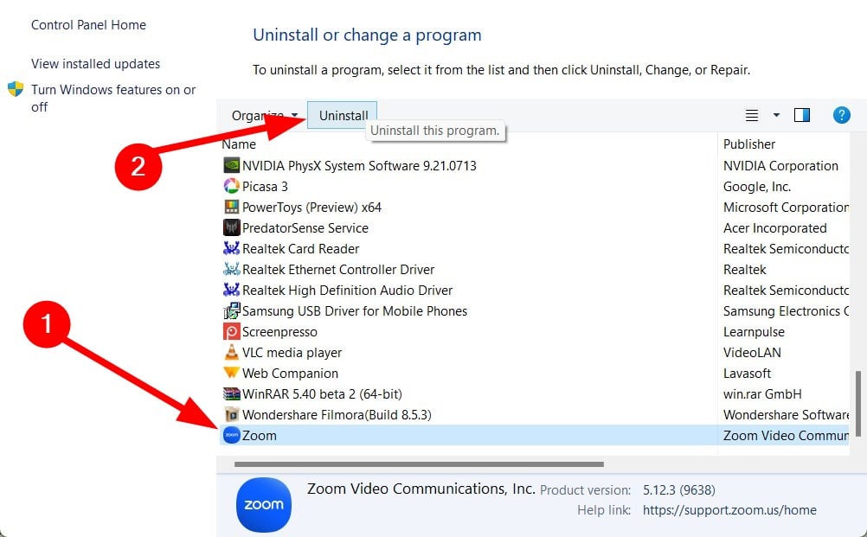Click the Acer Incorporated publisher cell
Viewport: 867px width, 537px height.
775,228
